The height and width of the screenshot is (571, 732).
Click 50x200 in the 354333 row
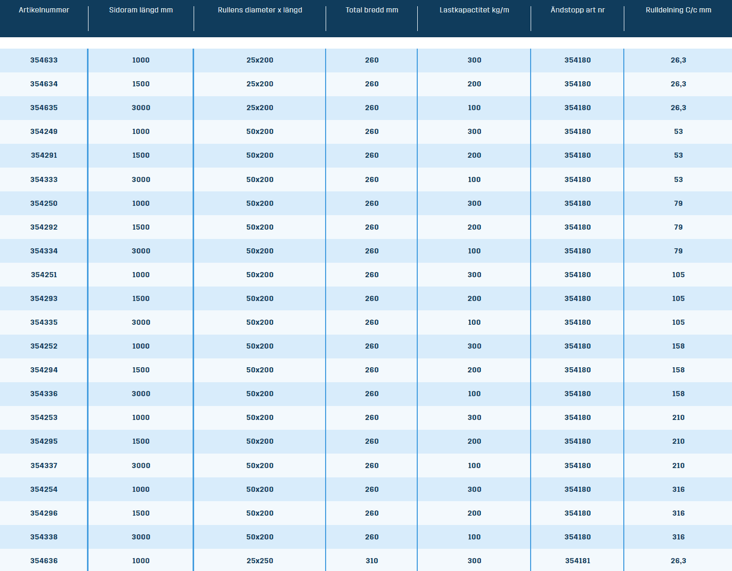point(260,179)
